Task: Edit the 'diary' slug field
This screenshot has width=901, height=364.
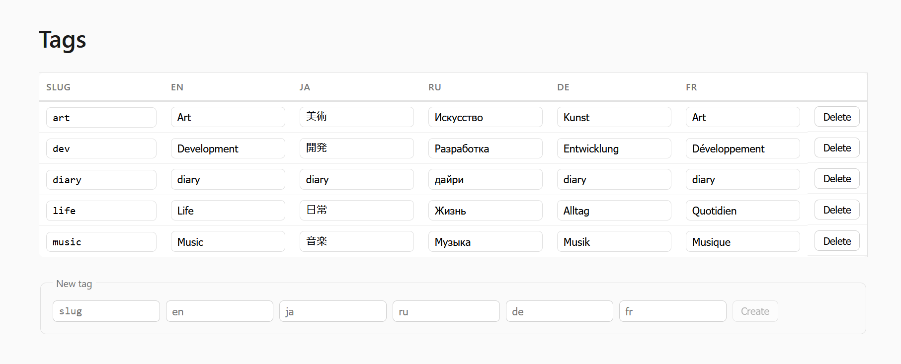Action: click(101, 179)
